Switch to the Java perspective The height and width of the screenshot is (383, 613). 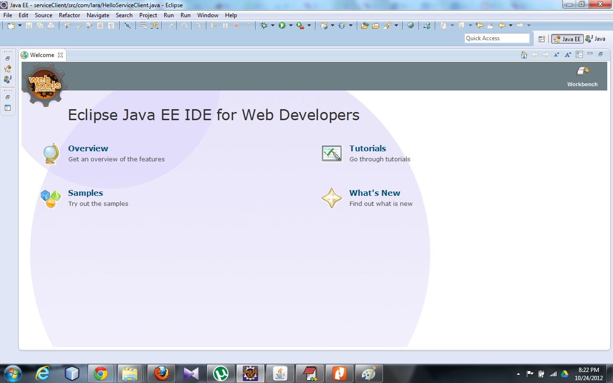click(x=596, y=39)
